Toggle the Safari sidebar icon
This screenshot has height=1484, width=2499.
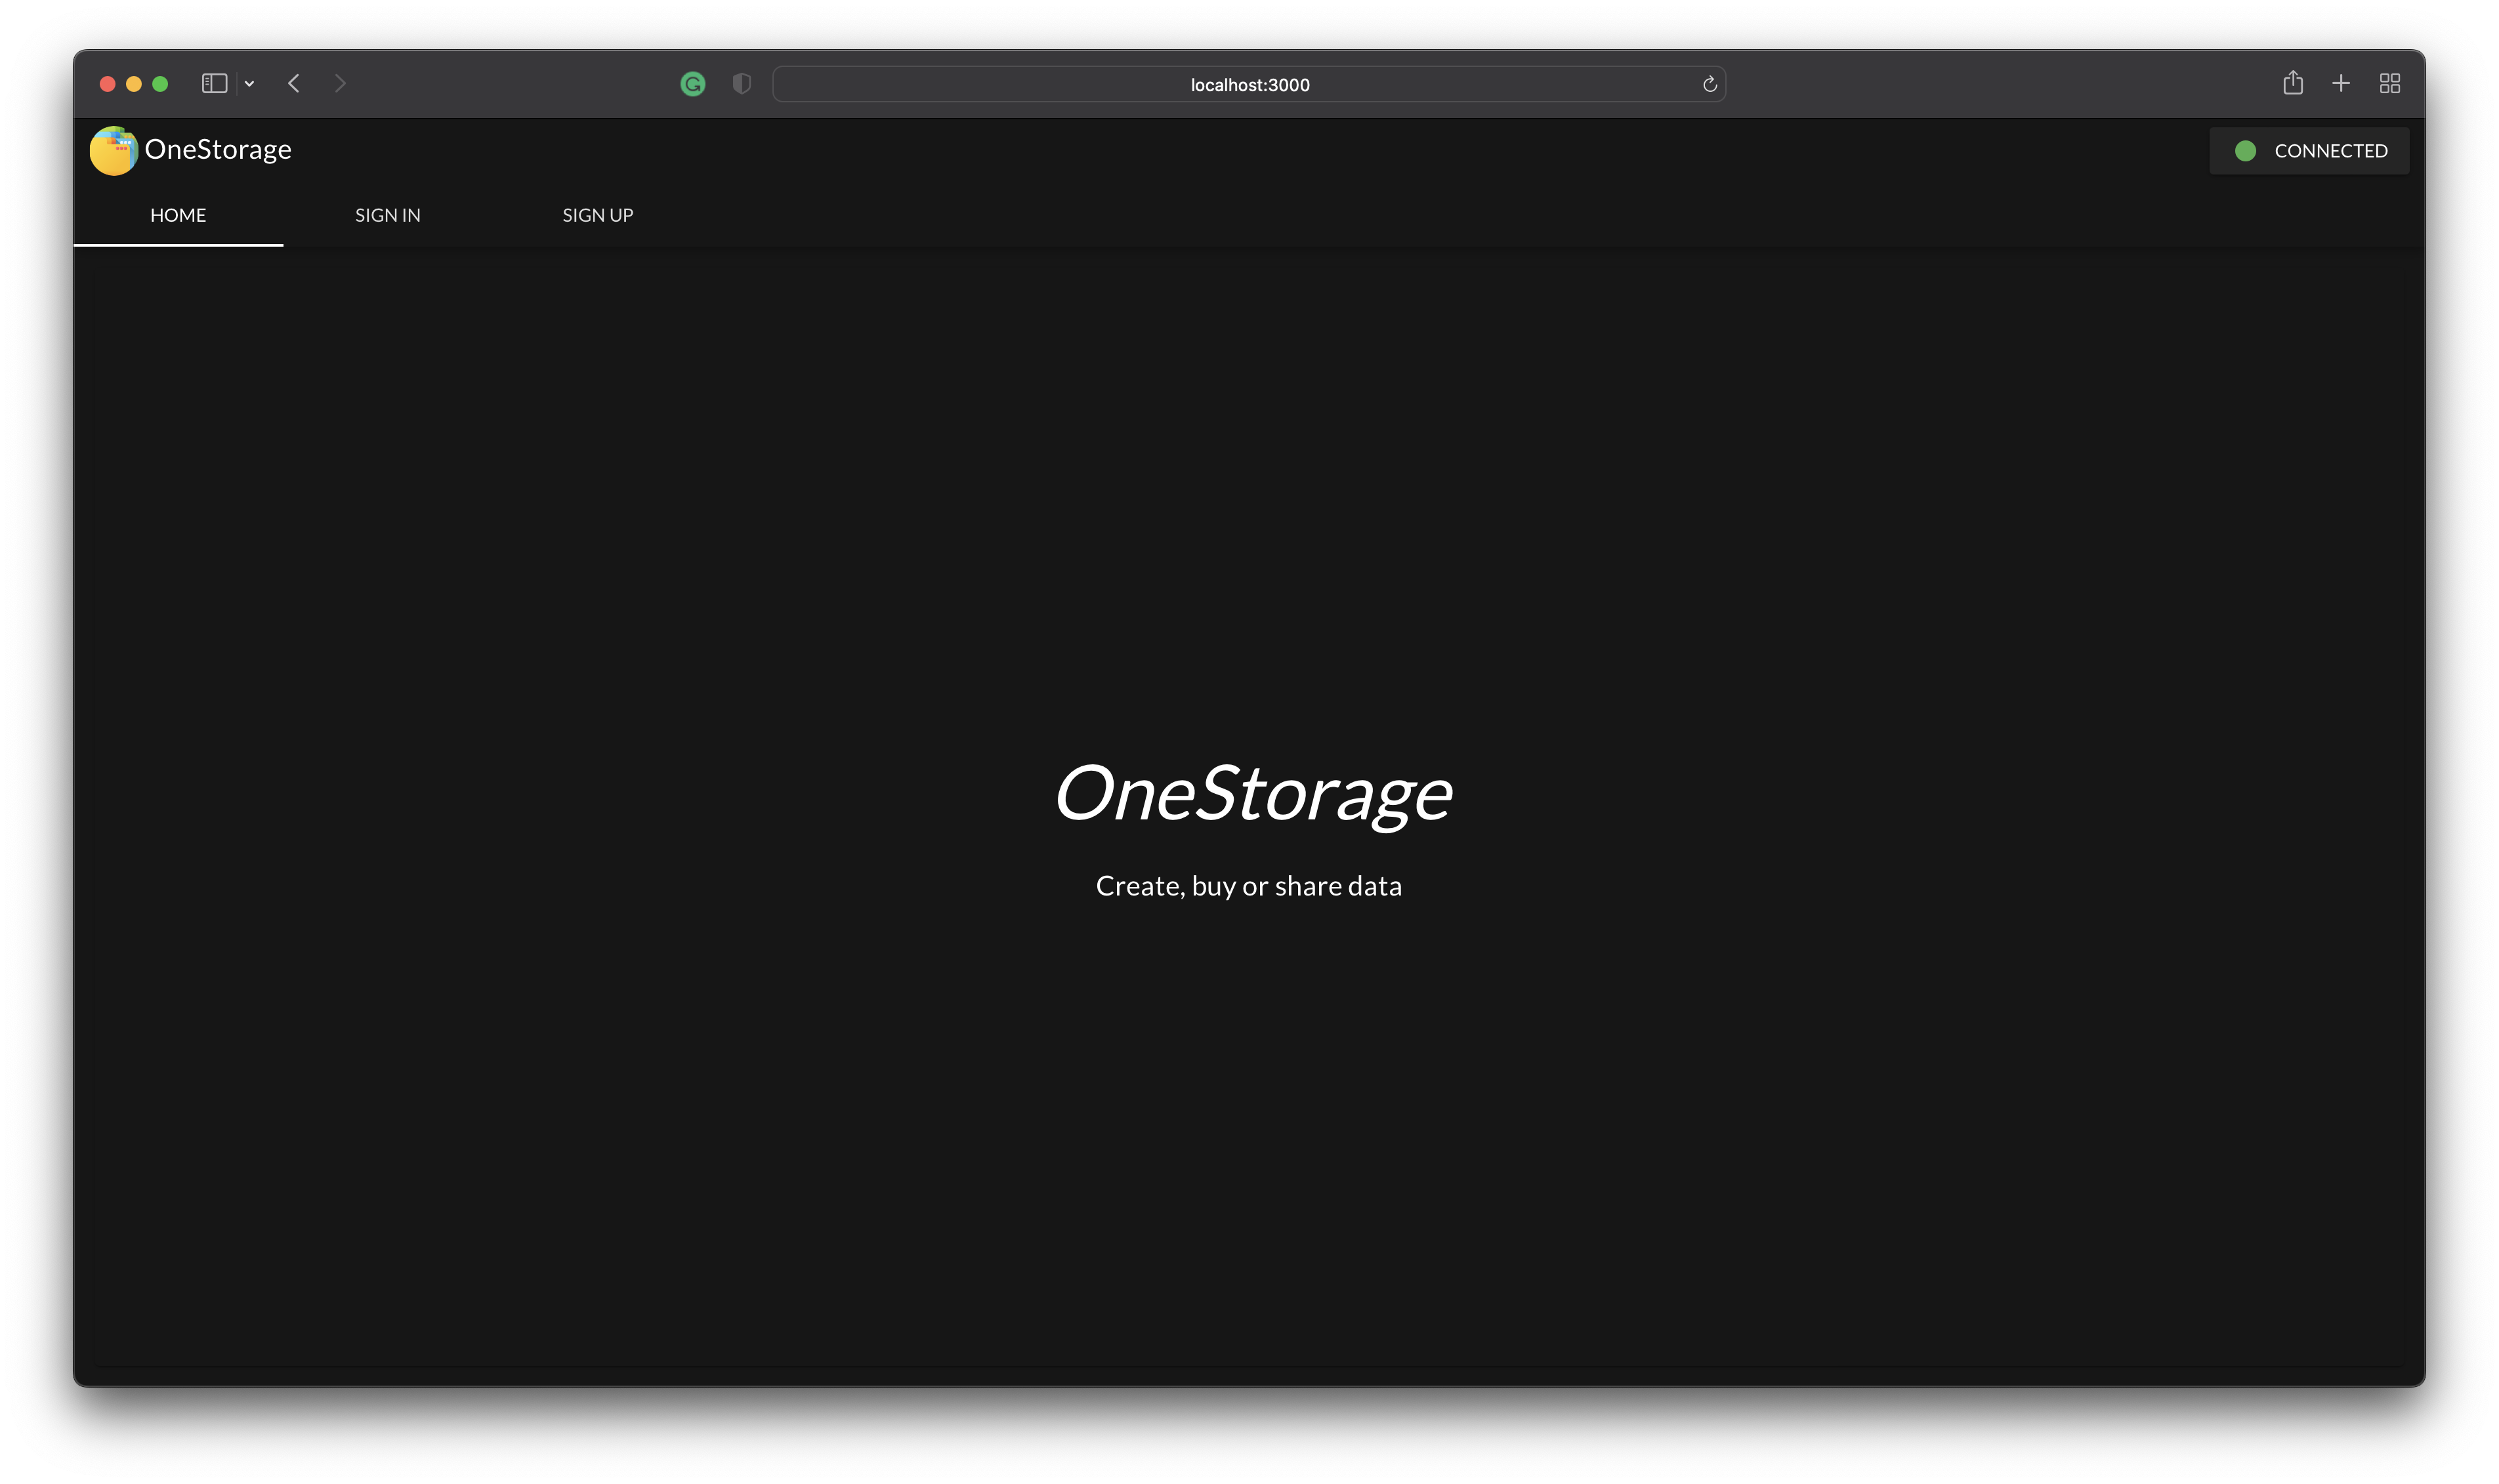[x=214, y=84]
